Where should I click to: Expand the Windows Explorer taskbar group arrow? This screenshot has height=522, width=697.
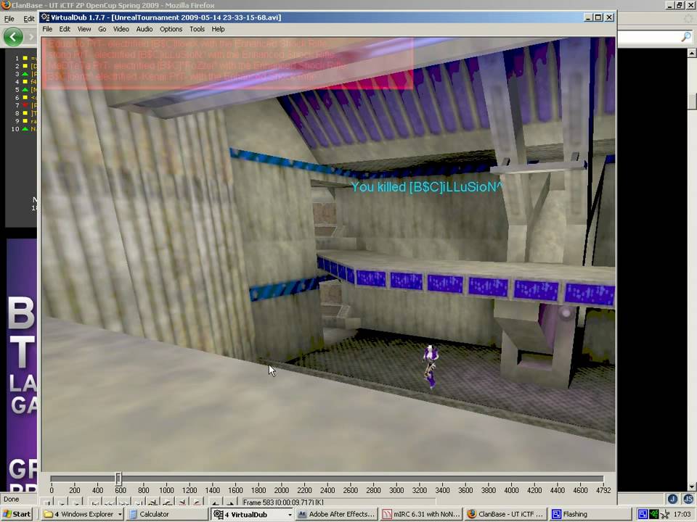click(120, 515)
